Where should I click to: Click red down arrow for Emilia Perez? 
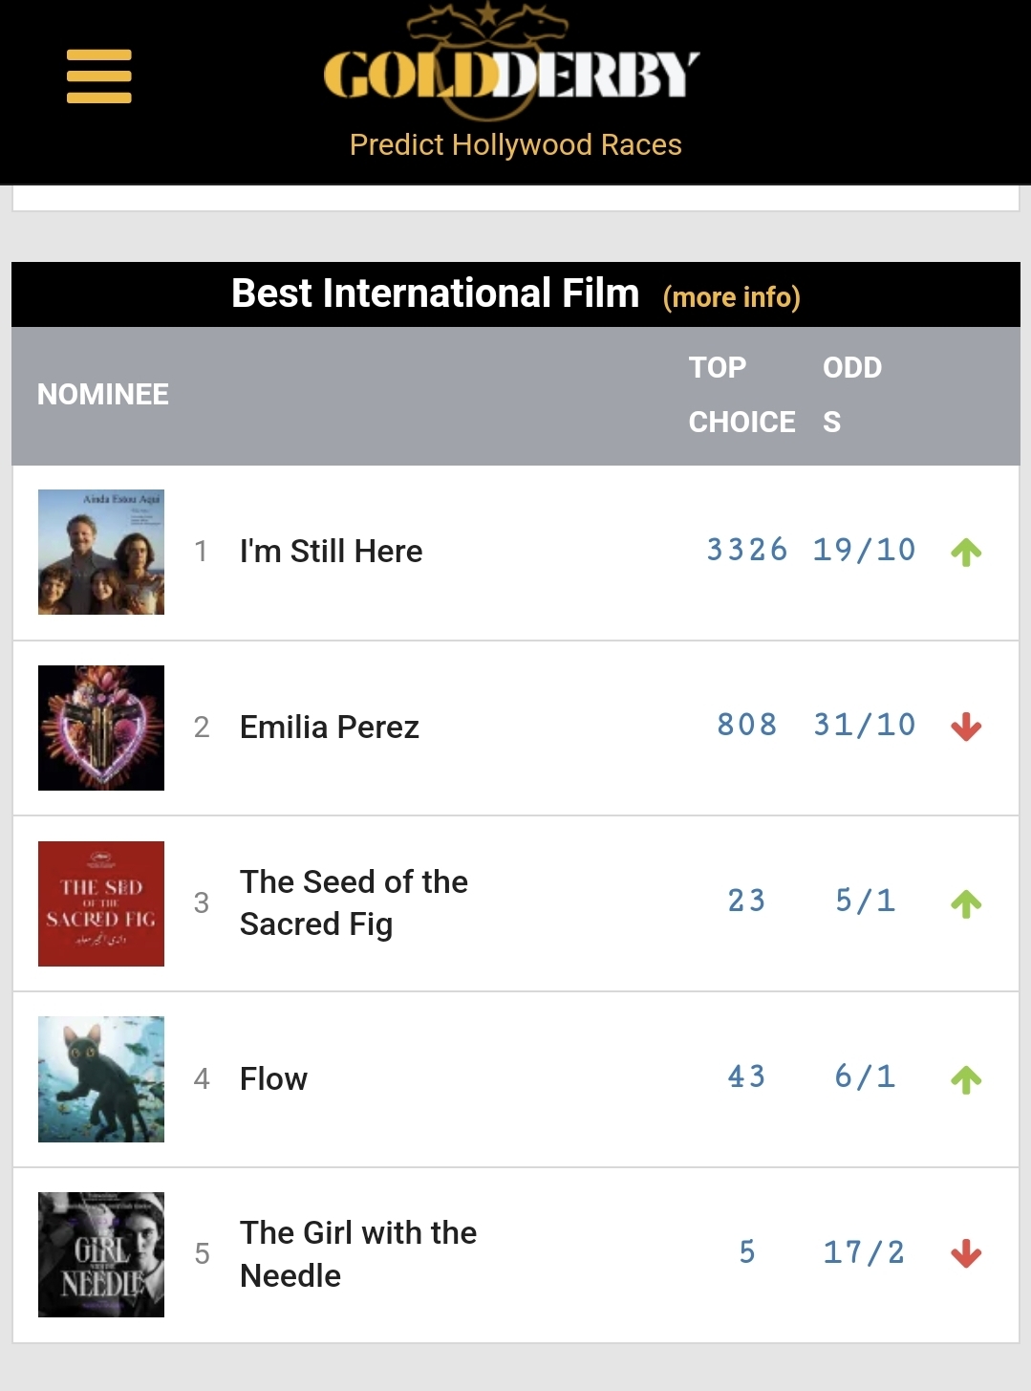[966, 727]
